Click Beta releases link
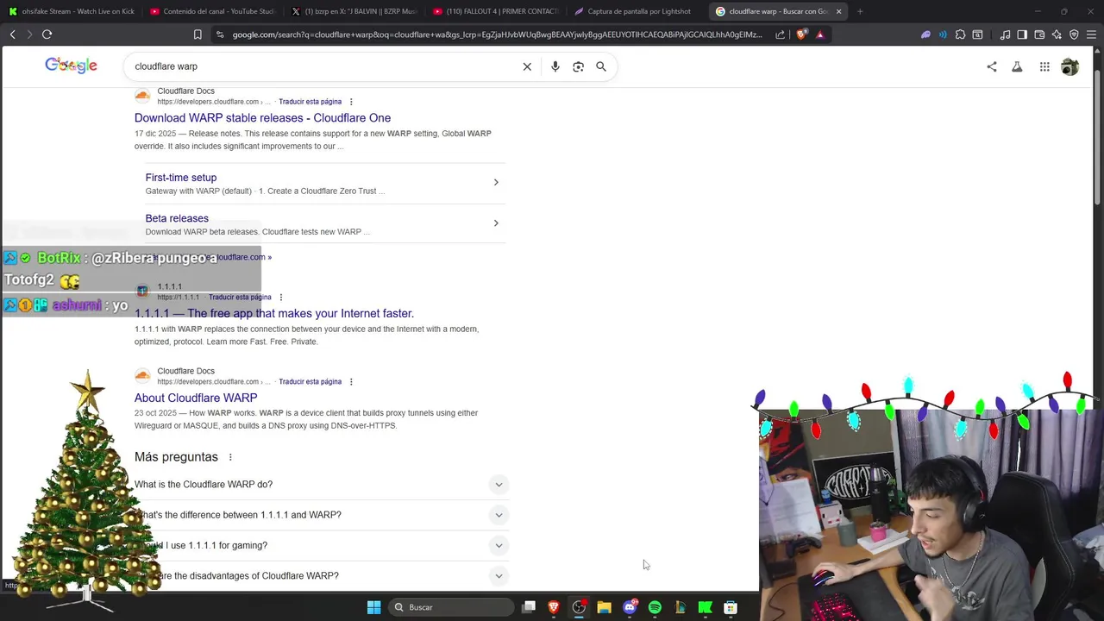Image resolution: width=1104 pixels, height=621 pixels. [x=177, y=218]
